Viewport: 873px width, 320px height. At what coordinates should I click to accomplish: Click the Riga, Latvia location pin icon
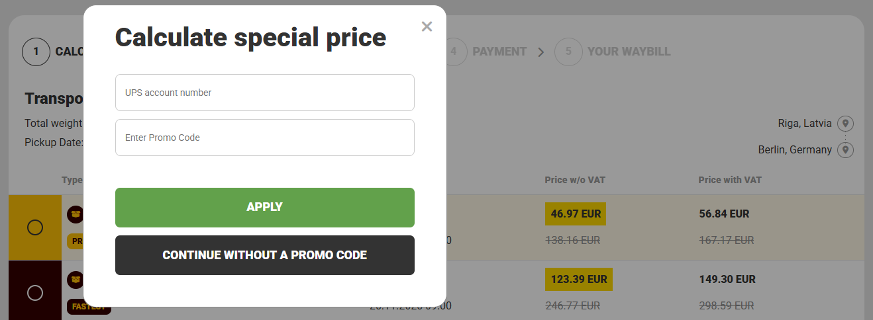(x=845, y=124)
